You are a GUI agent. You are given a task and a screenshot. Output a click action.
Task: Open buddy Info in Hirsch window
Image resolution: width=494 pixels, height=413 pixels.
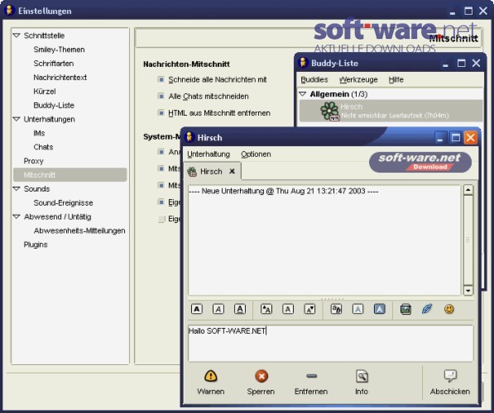pos(362,382)
